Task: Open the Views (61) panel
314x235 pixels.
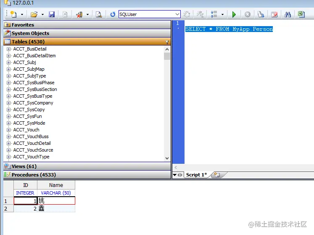Action: click(87, 166)
